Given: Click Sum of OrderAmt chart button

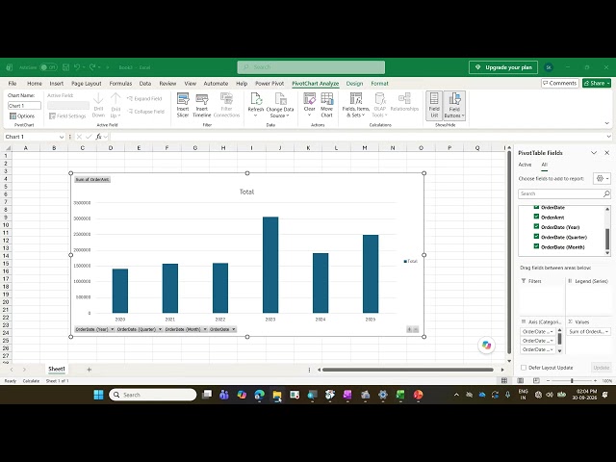Looking at the screenshot, I should point(92,180).
